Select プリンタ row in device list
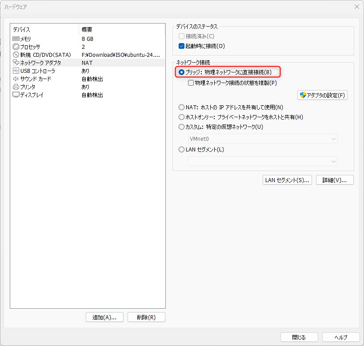 (88, 87)
